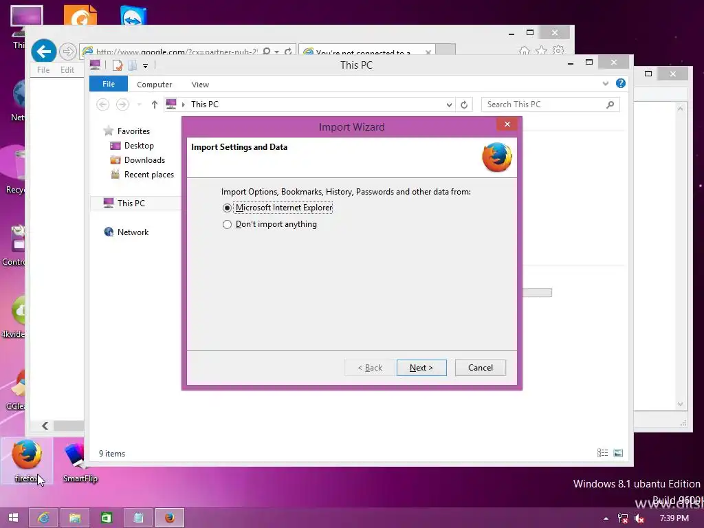
Task: Click IE horizontal scrollbar left arrow
Action: point(45,426)
